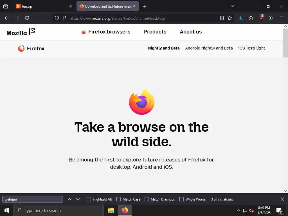Open Firefox View list-all-tabs icon
Viewport: 288px width, 216px height.
click(x=6, y=6)
